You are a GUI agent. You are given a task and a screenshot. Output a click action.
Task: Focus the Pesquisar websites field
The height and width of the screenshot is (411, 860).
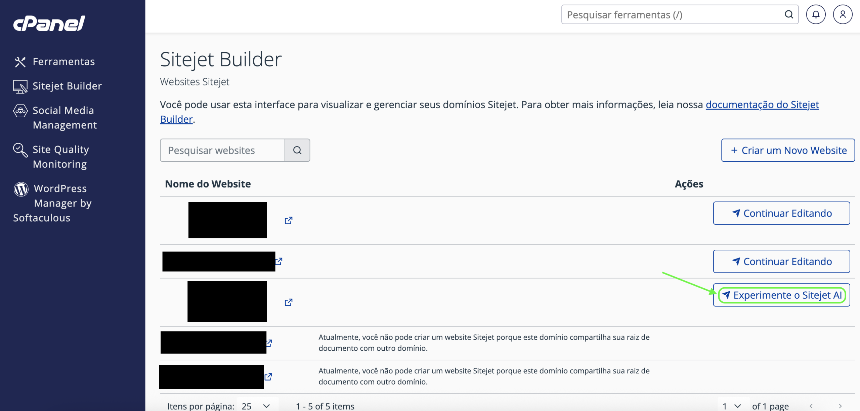[x=222, y=150]
